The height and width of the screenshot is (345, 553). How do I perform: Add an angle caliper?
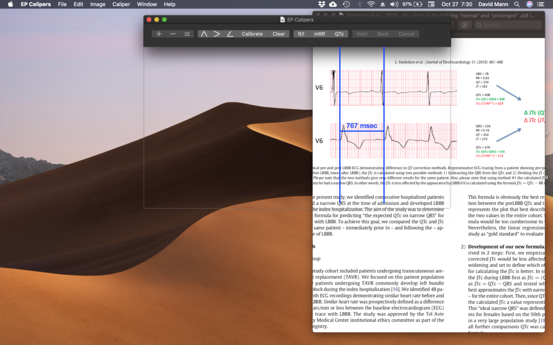(230, 34)
